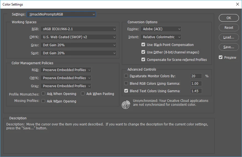Toggle Use Black Point Compensation

(x=143, y=45)
